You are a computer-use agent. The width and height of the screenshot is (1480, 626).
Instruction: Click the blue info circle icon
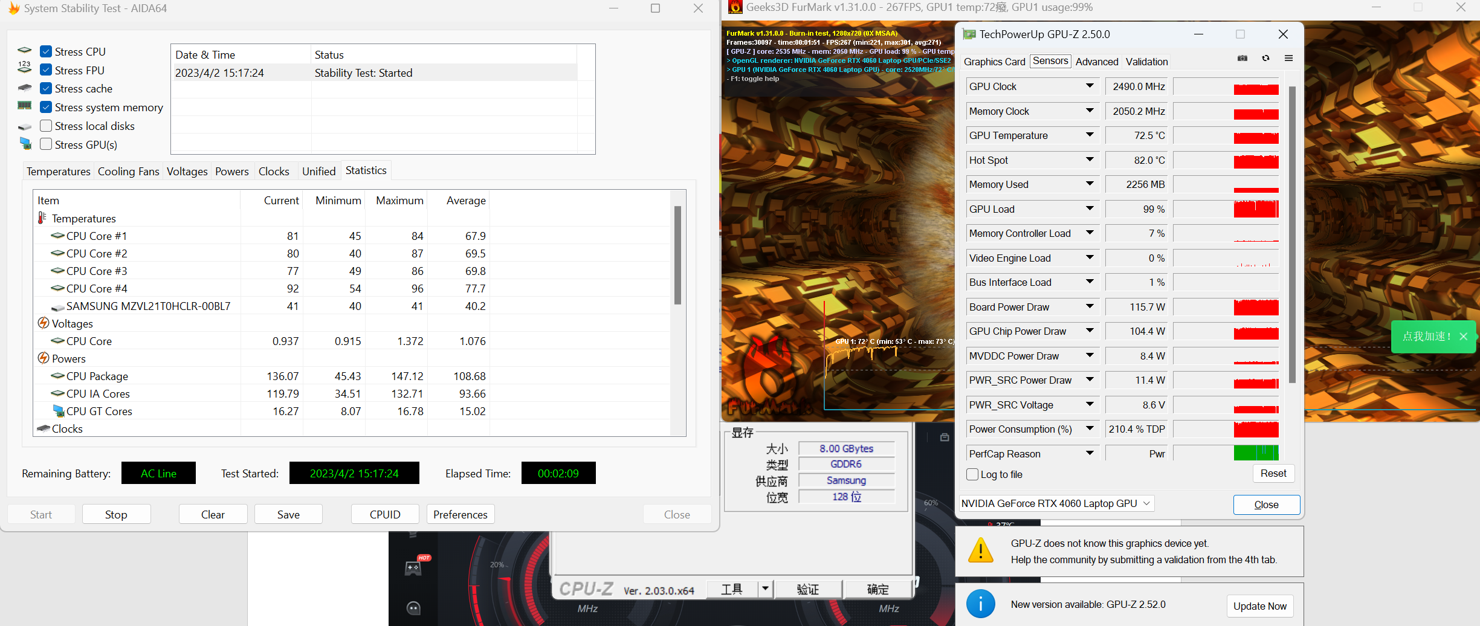pos(980,604)
